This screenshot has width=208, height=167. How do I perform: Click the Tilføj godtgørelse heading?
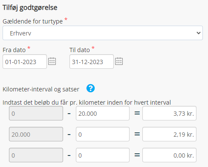(x=30, y=8)
